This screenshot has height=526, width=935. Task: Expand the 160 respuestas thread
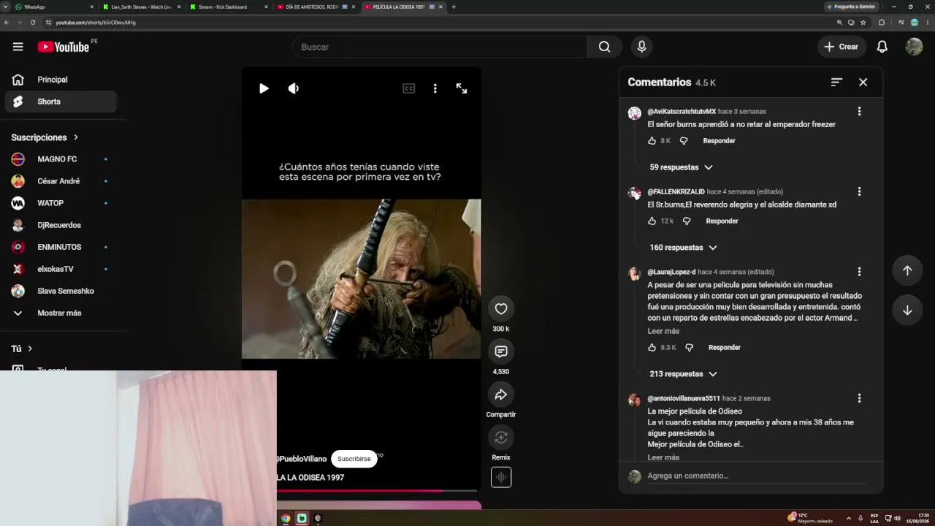pos(683,248)
